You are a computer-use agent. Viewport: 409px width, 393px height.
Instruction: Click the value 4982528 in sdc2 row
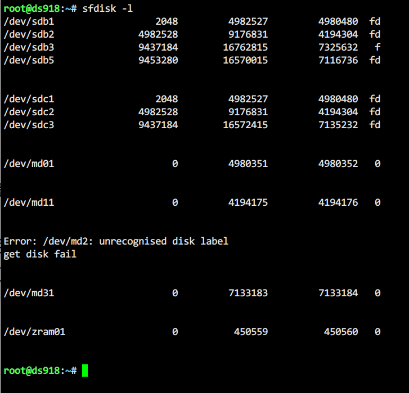coord(158,112)
